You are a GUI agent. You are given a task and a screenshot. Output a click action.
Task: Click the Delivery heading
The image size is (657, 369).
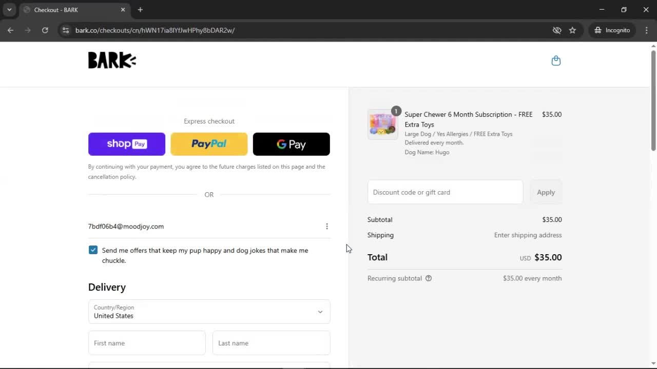(x=107, y=287)
